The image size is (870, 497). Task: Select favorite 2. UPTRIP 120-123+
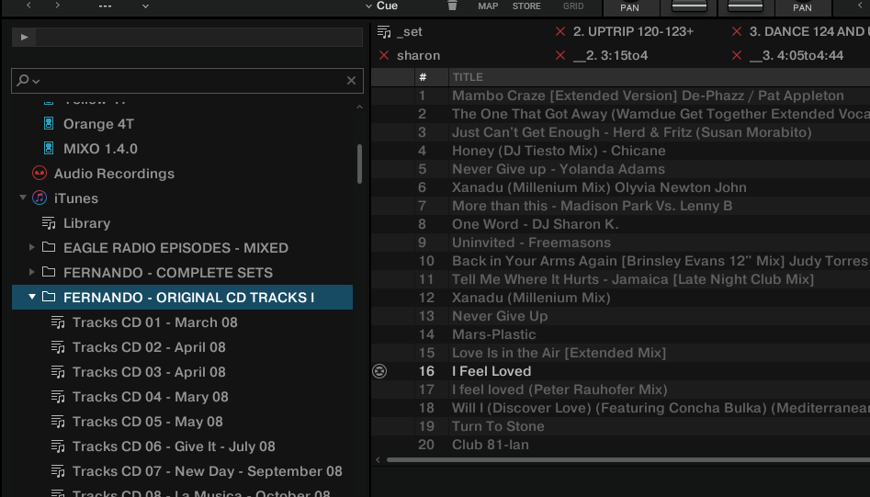click(632, 32)
